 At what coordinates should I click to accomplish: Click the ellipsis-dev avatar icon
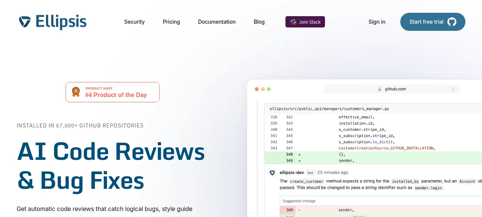272,173
